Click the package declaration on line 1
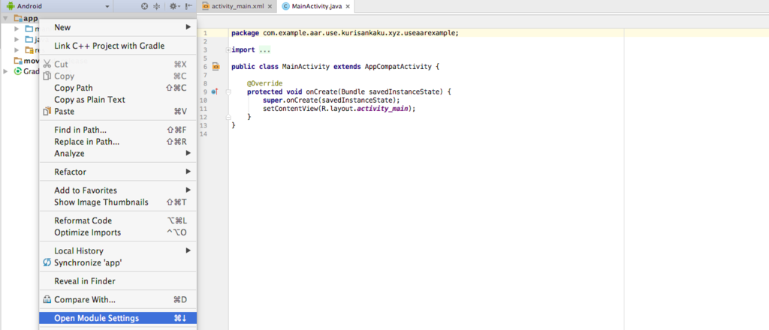This screenshot has height=330, width=769. tap(345, 33)
